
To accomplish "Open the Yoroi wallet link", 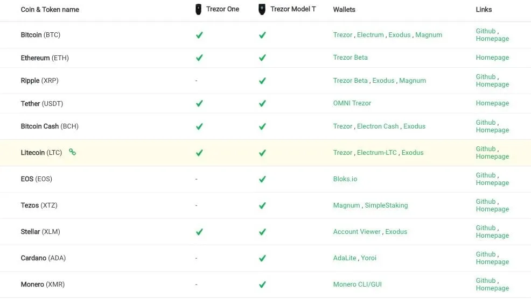I will pos(368,258).
